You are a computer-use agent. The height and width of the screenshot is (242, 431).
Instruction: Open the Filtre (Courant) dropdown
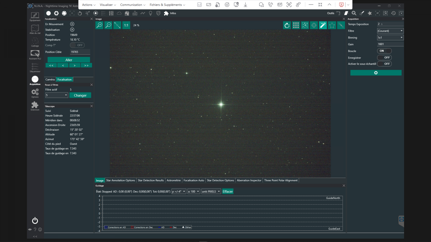pos(390,31)
